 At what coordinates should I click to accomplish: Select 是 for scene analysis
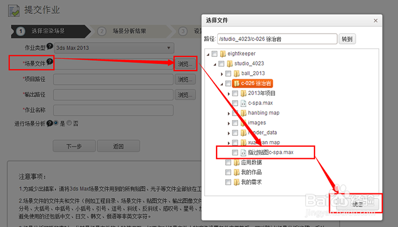pyautogui.click(x=56, y=123)
